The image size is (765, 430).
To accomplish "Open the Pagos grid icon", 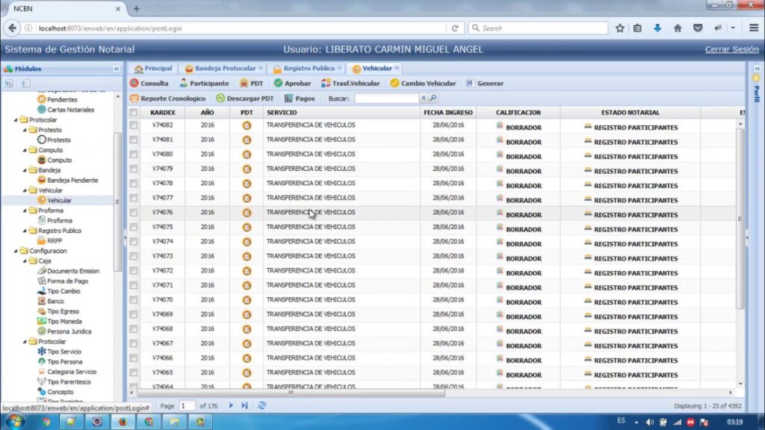I will point(289,99).
